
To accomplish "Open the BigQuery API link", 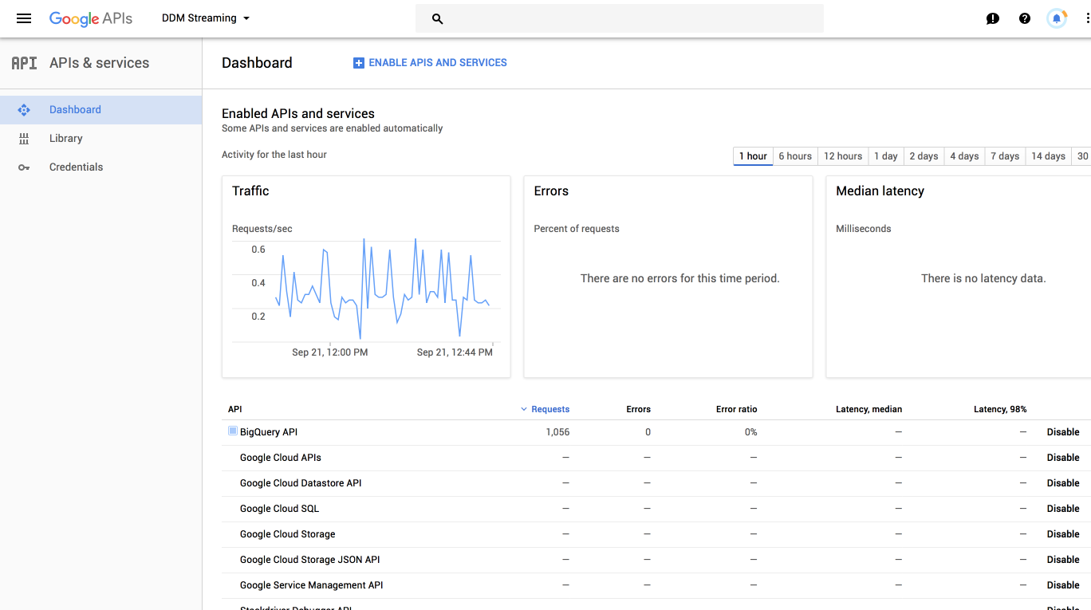I will (269, 432).
